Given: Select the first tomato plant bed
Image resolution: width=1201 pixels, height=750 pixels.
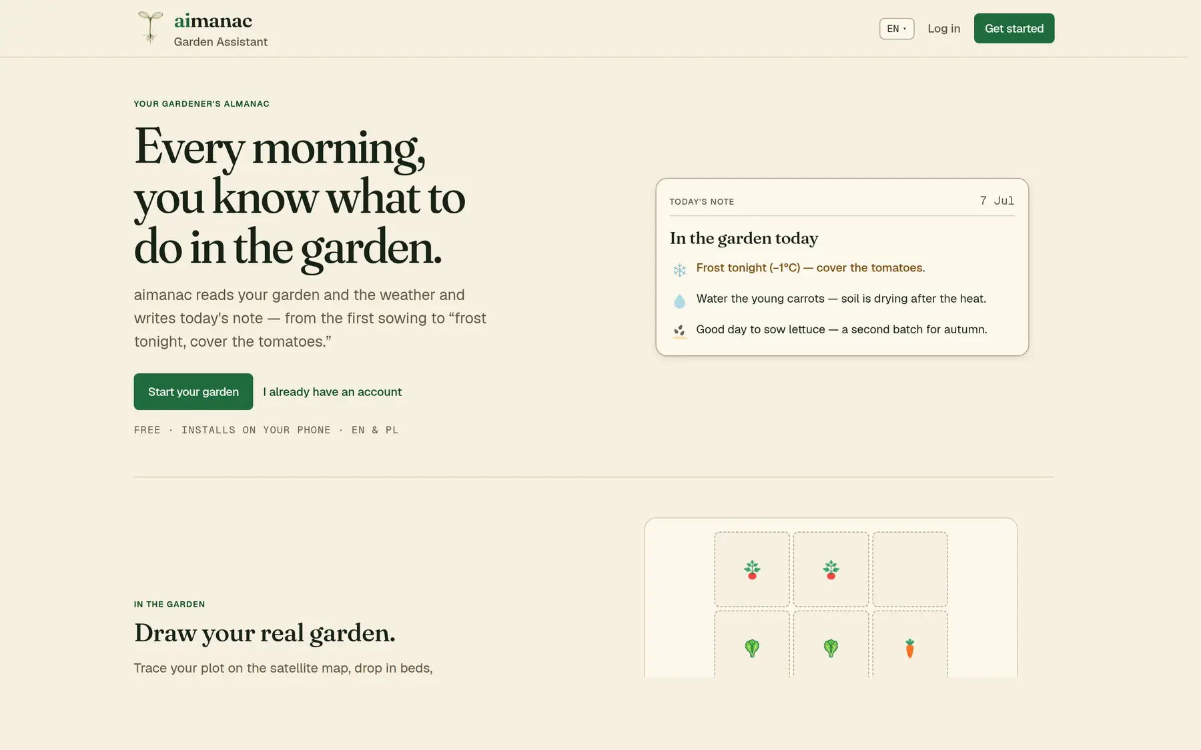Looking at the screenshot, I should [752, 569].
